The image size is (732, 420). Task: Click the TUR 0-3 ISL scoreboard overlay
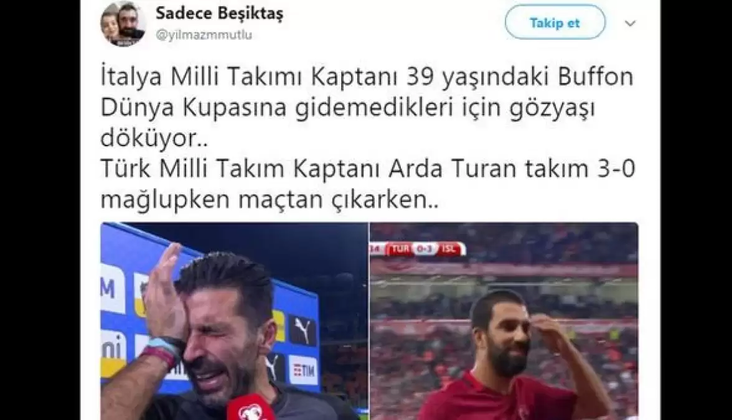pyautogui.click(x=418, y=249)
